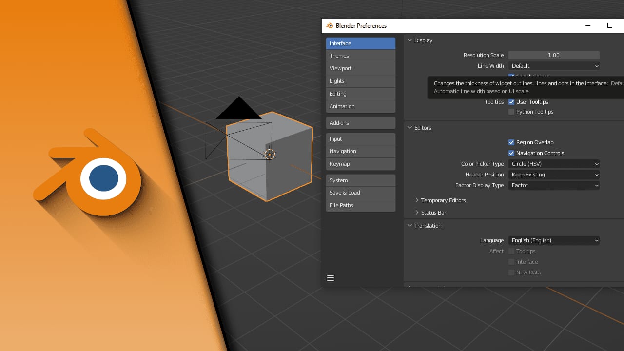Click the Resolution Scale value field
Image resolution: width=624 pixels, height=351 pixels.
tap(554, 55)
